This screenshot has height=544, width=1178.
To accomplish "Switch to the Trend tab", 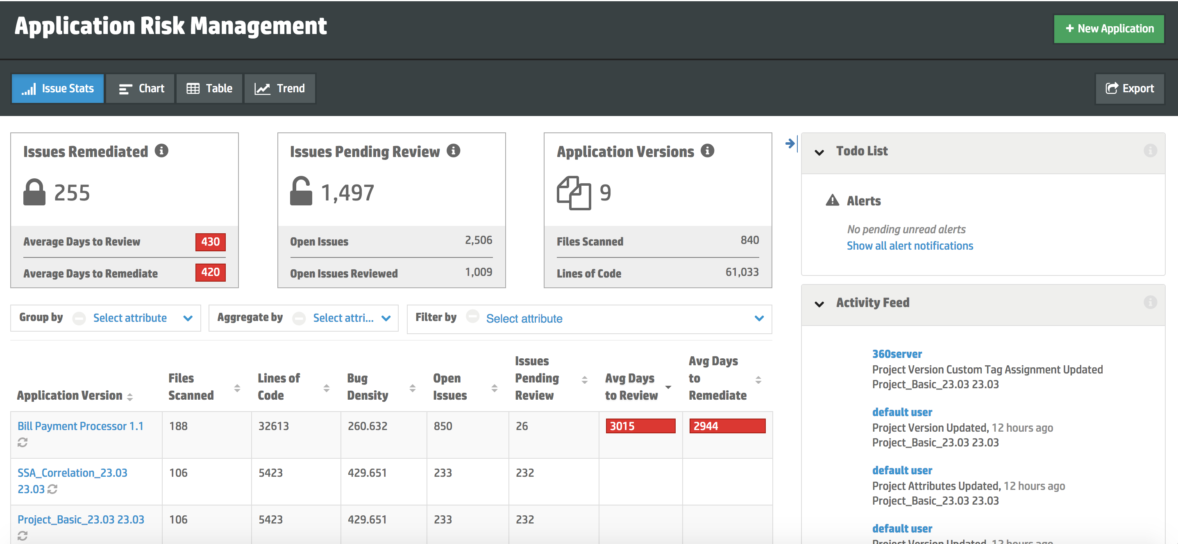I will tap(279, 88).
